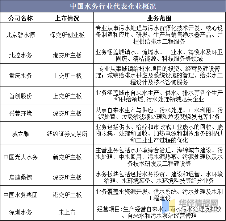Click the 启迪桑德 company cell

click(21, 177)
